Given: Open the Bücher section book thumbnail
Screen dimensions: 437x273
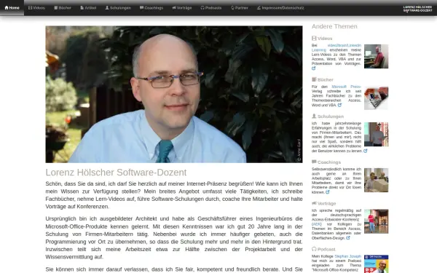Looking at the screenshot, I should (377, 98).
